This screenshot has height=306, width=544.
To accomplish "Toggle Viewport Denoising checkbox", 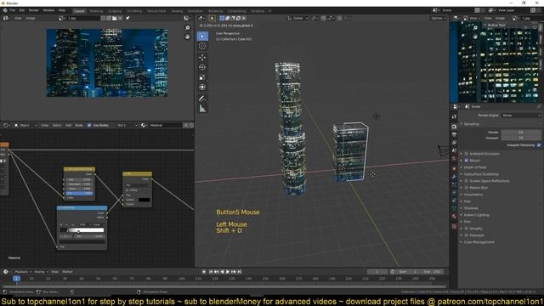I will (539, 145).
